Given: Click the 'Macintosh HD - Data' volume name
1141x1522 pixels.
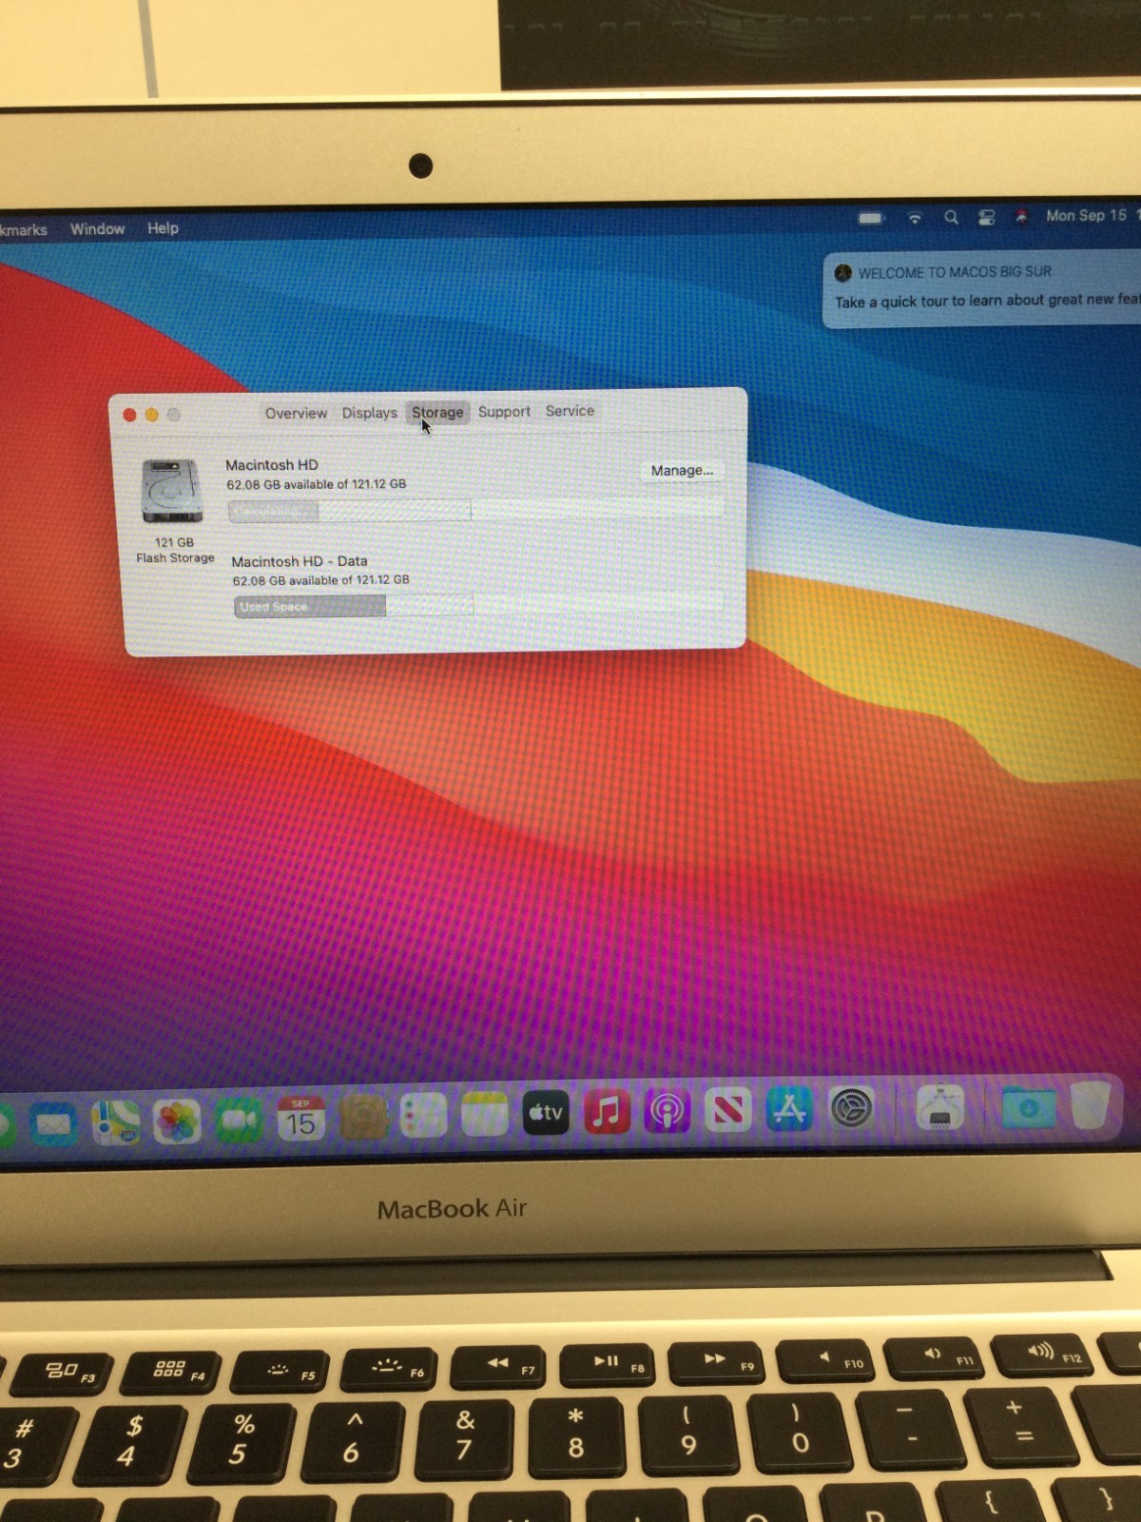Looking at the screenshot, I should pos(300,561).
